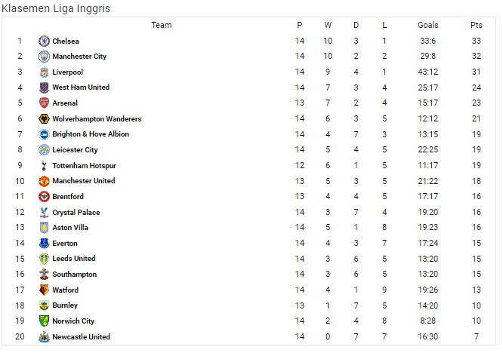Click the Goals column header
Image resolution: width=503 pixels, height=353 pixels.
428,25
